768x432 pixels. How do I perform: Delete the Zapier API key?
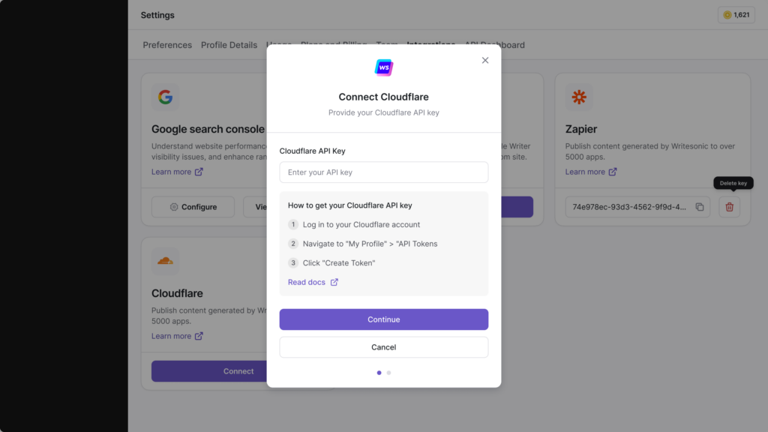point(728,207)
